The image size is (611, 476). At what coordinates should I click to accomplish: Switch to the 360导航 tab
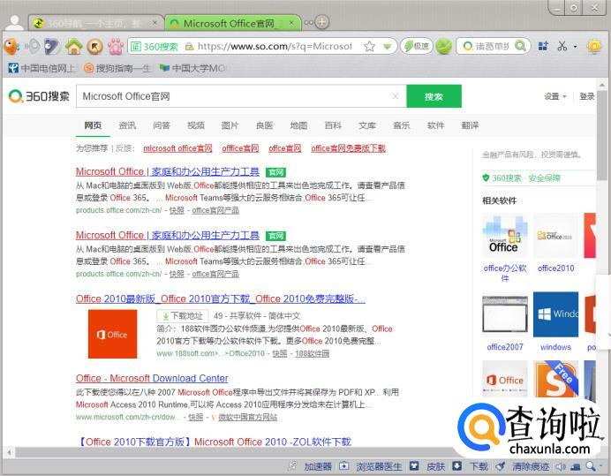pyautogui.click(x=94, y=23)
